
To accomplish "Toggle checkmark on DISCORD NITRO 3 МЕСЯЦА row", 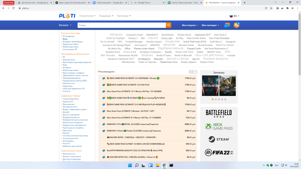I will (100, 137).
